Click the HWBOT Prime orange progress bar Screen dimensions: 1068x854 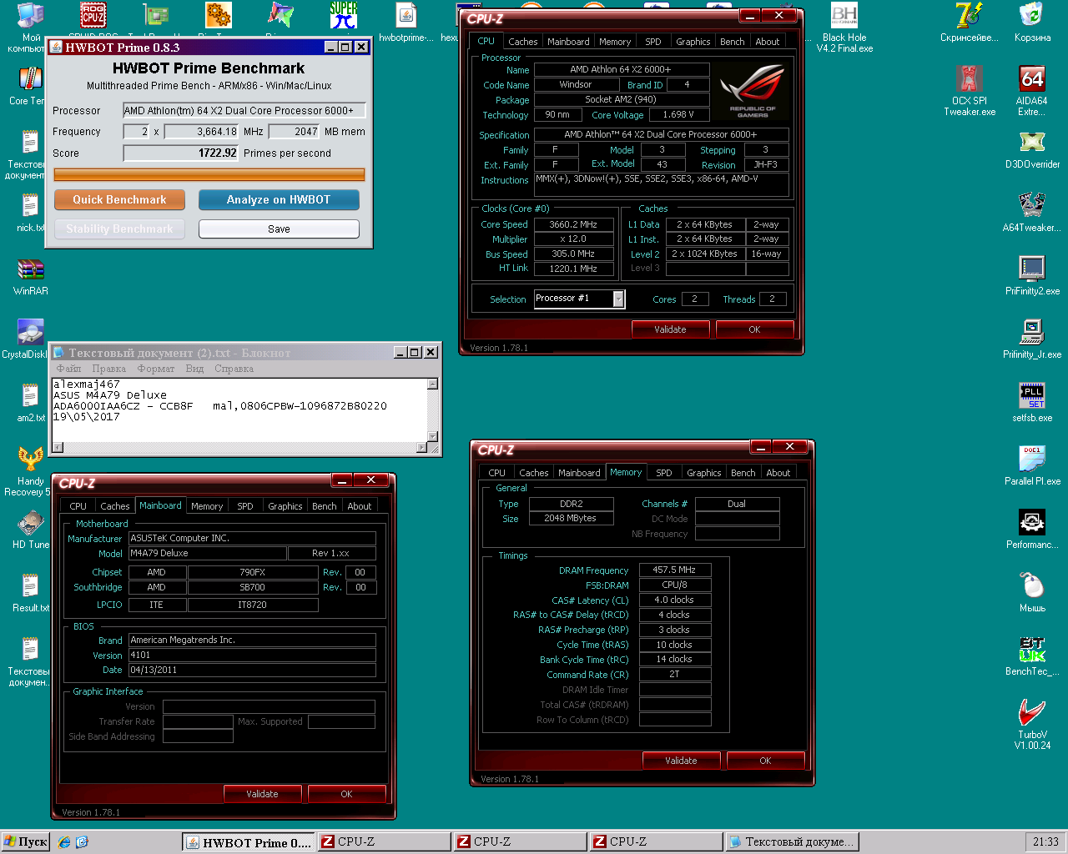[209, 174]
